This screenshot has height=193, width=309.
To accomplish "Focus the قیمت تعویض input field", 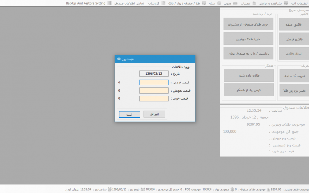I will click(154, 90).
